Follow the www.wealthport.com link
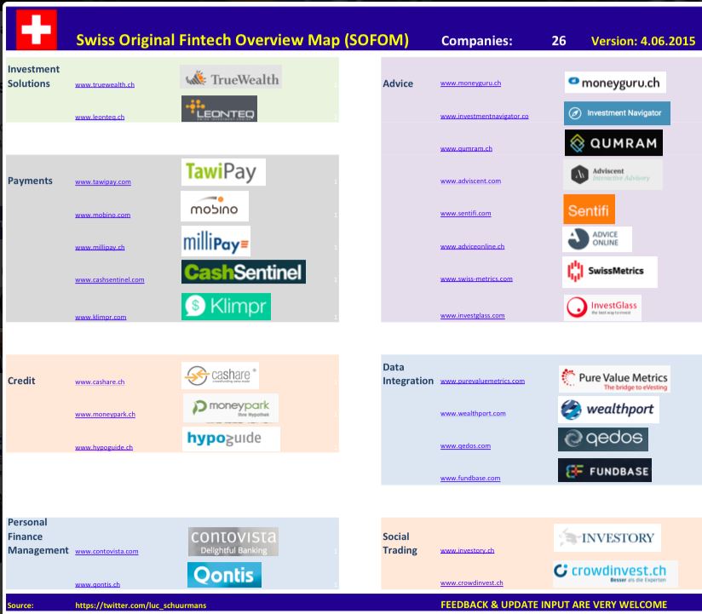 click(x=473, y=413)
